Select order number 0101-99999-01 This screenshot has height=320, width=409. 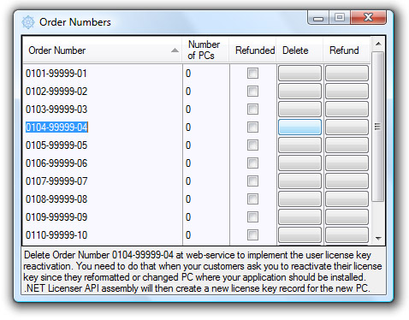(x=56, y=74)
